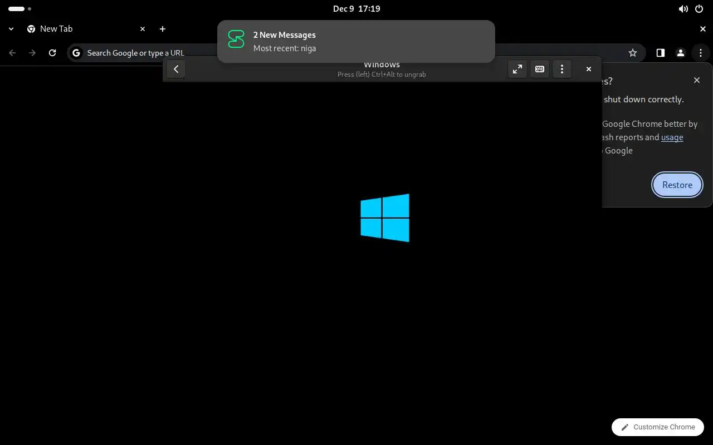Image resolution: width=713 pixels, height=445 pixels.
Task: Open Chrome's three-dot main menu
Action: coord(701,53)
